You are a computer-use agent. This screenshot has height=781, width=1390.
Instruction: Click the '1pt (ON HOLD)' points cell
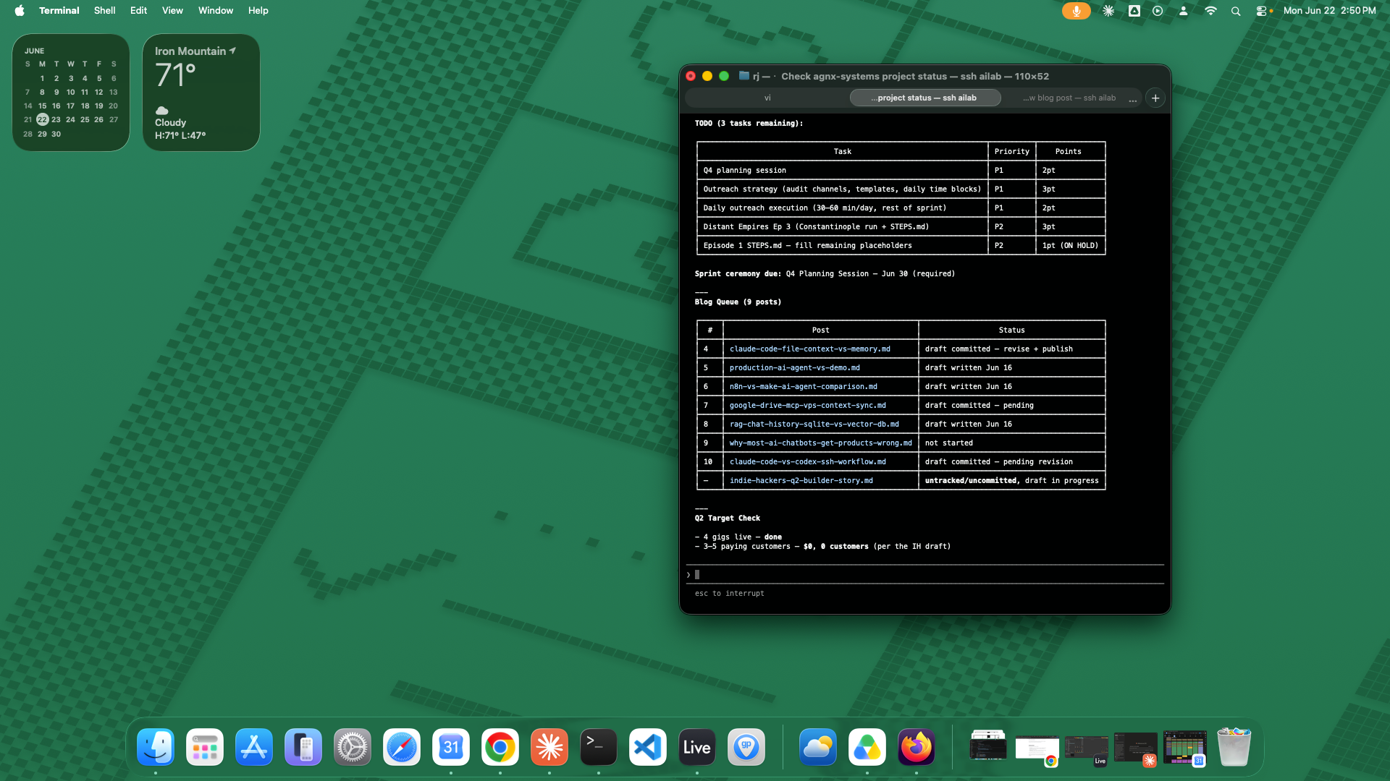coord(1070,246)
